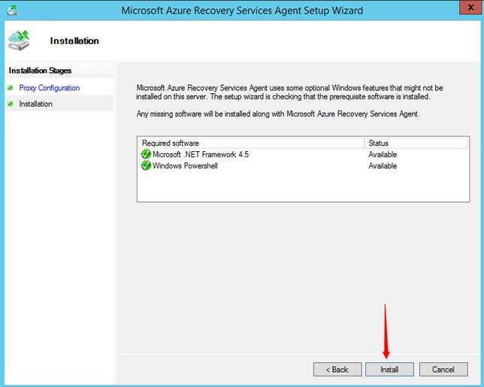The height and width of the screenshot is (387, 484).
Task: Select the Microsoft .NET Framework 4.5 row
Action: pyautogui.click(x=200, y=154)
